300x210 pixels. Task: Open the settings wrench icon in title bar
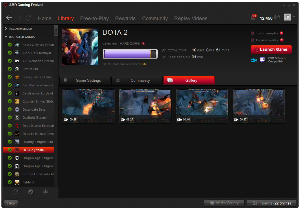click(284, 5)
